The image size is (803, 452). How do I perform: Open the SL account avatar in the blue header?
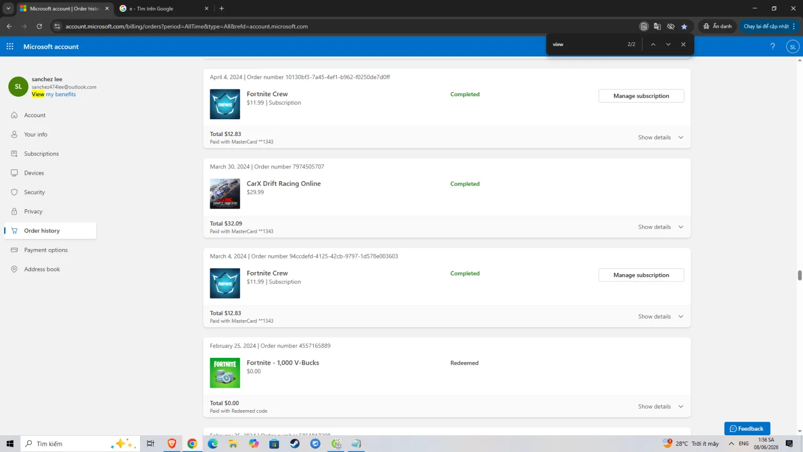coord(793,47)
